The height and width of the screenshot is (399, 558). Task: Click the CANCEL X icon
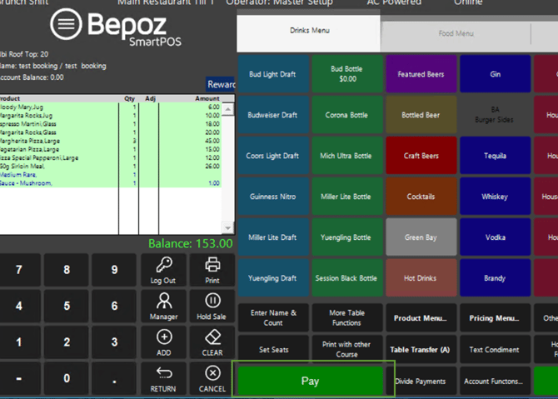[x=212, y=373]
